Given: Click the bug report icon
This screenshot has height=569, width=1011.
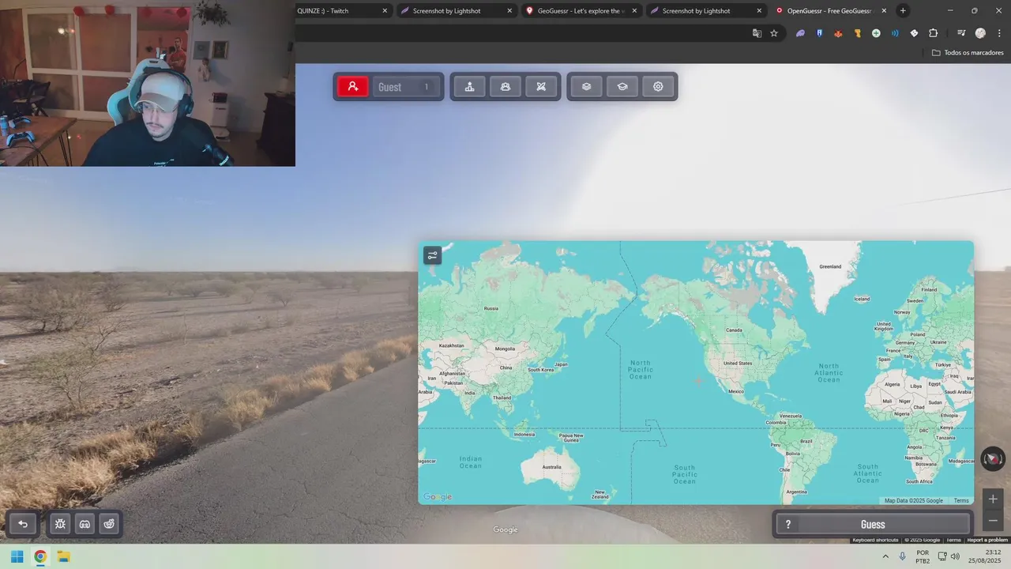Looking at the screenshot, I should click(x=60, y=524).
